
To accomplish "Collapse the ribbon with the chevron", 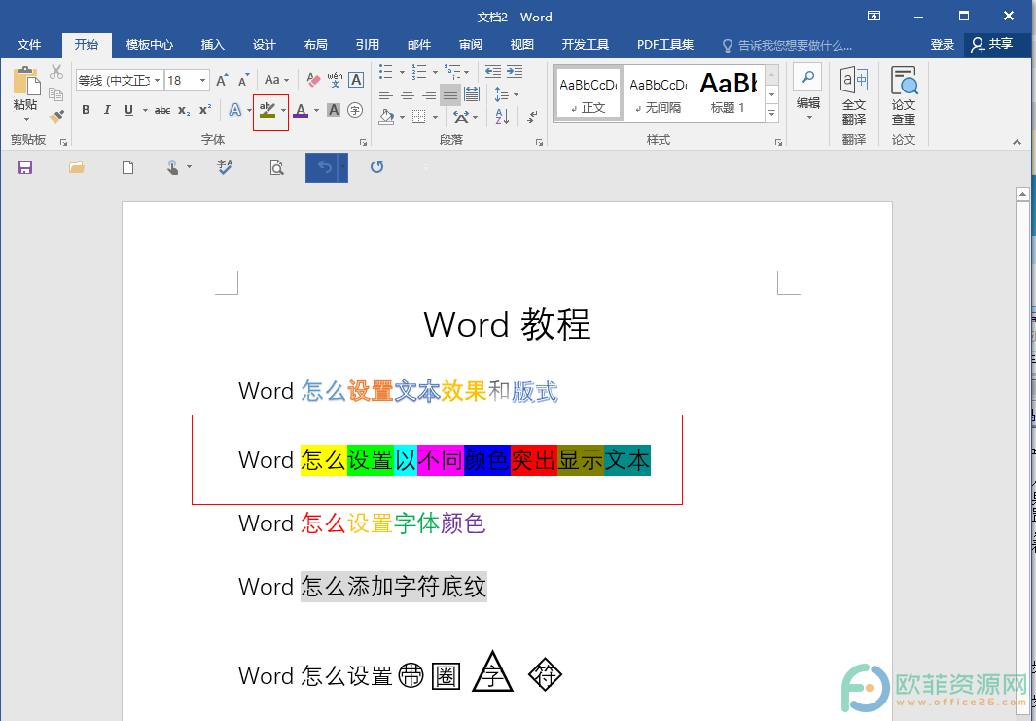I will 1017,141.
